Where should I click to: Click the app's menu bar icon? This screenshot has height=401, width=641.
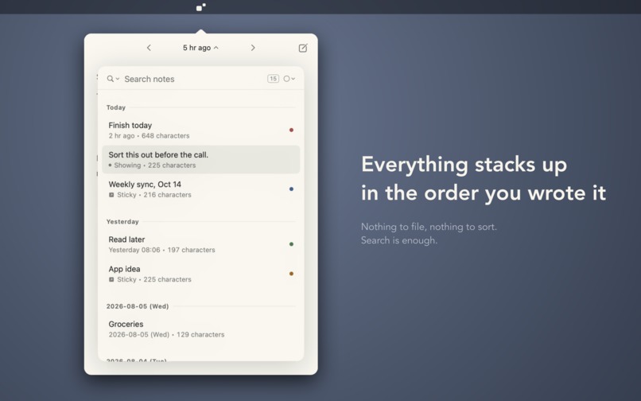pos(200,7)
